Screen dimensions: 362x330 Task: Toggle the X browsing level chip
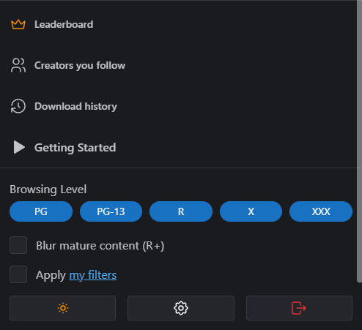click(251, 211)
